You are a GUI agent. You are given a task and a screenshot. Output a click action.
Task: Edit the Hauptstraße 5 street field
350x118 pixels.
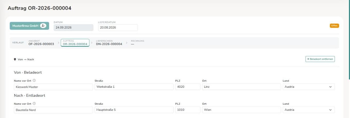click(134, 110)
